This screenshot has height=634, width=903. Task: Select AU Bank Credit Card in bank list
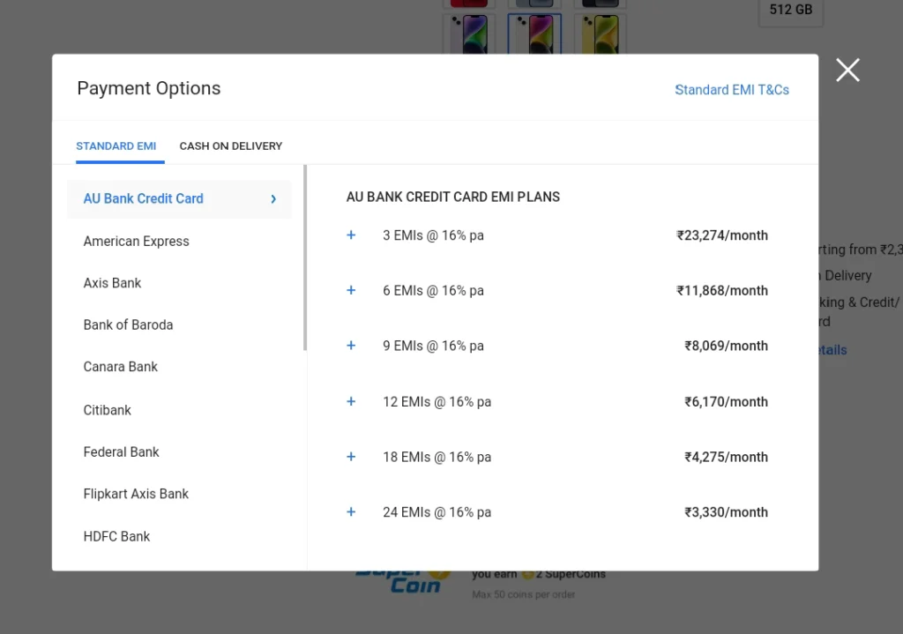point(179,198)
